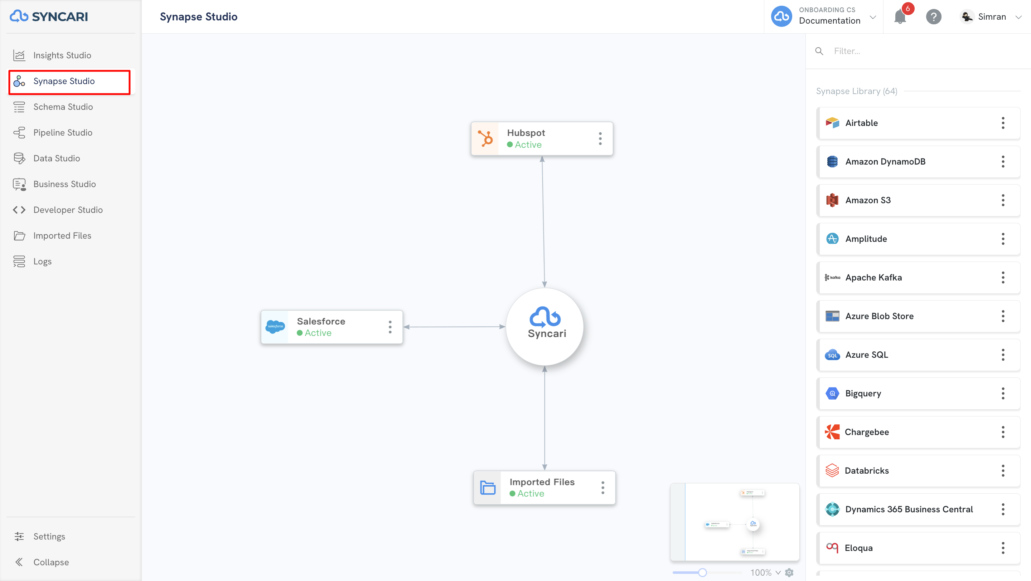Click the Documentation workspace cloud avatar
Viewport: 1031px width, 581px height.
pos(781,16)
